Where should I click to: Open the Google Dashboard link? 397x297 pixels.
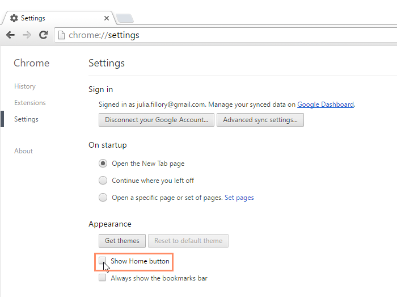coord(325,104)
